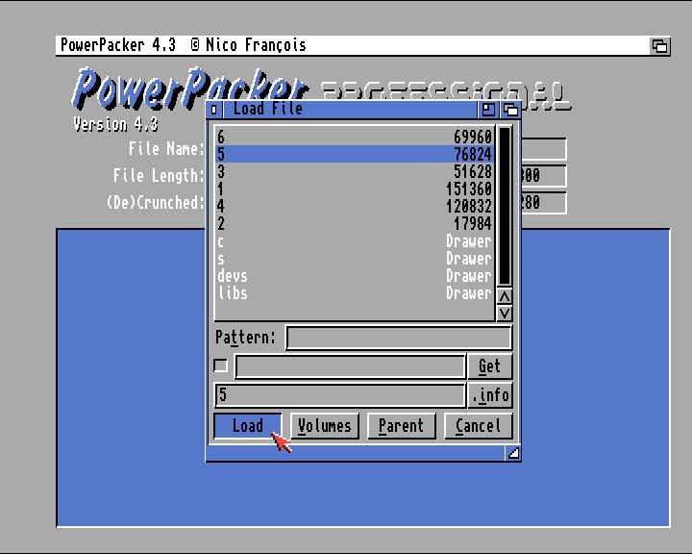Screen dimensions: 692x554
Task: Toggle the checkbox beside the drawer path field
Action: click(x=221, y=365)
